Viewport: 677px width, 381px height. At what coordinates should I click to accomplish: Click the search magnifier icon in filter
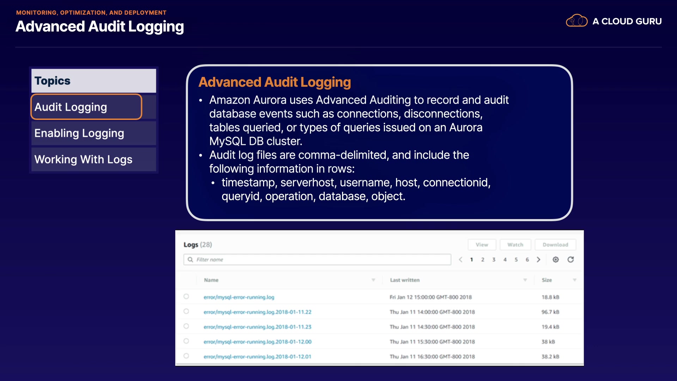pos(190,260)
